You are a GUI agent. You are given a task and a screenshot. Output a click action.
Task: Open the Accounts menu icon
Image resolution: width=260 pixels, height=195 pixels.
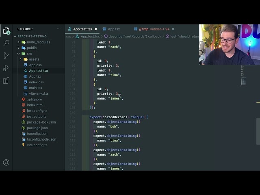click(x=6, y=162)
